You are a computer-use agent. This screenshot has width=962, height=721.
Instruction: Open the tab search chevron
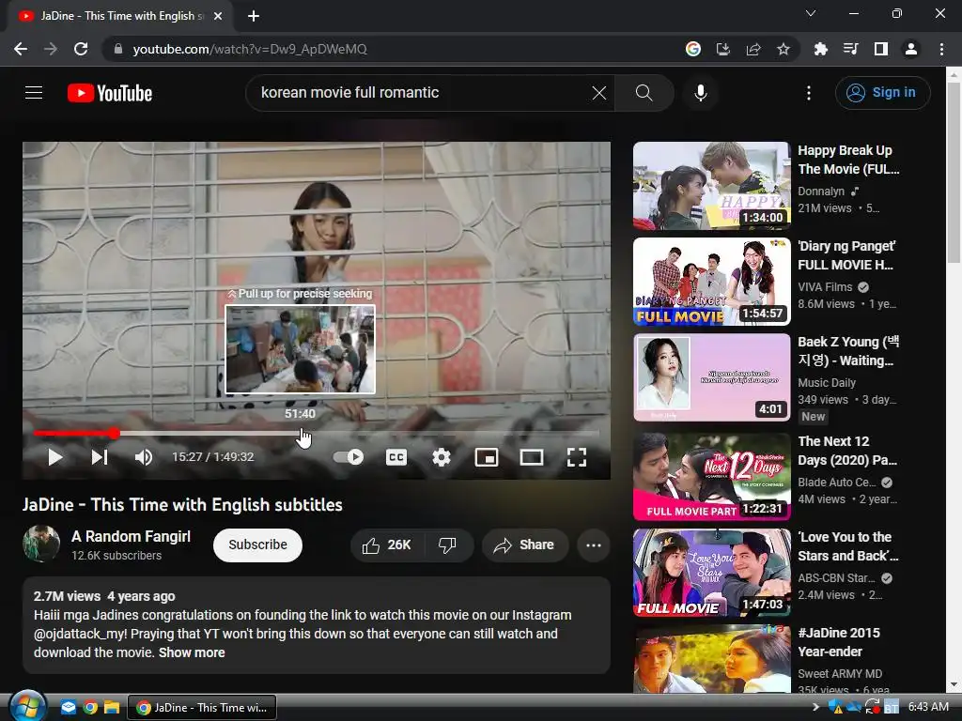(811, 13)
